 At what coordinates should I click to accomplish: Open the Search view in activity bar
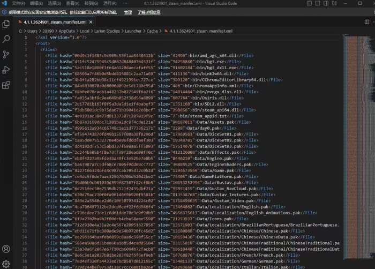[6, 39]
